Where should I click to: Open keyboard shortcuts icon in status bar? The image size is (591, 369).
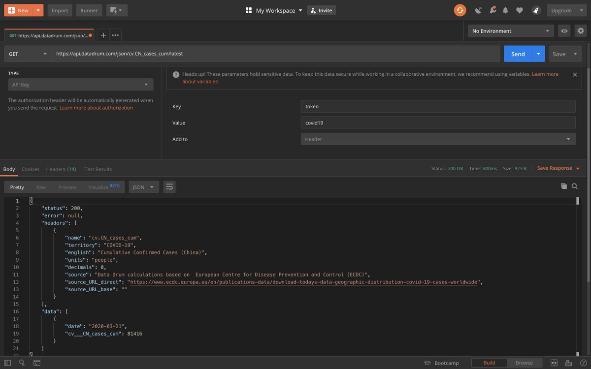[x=568, y=363]
